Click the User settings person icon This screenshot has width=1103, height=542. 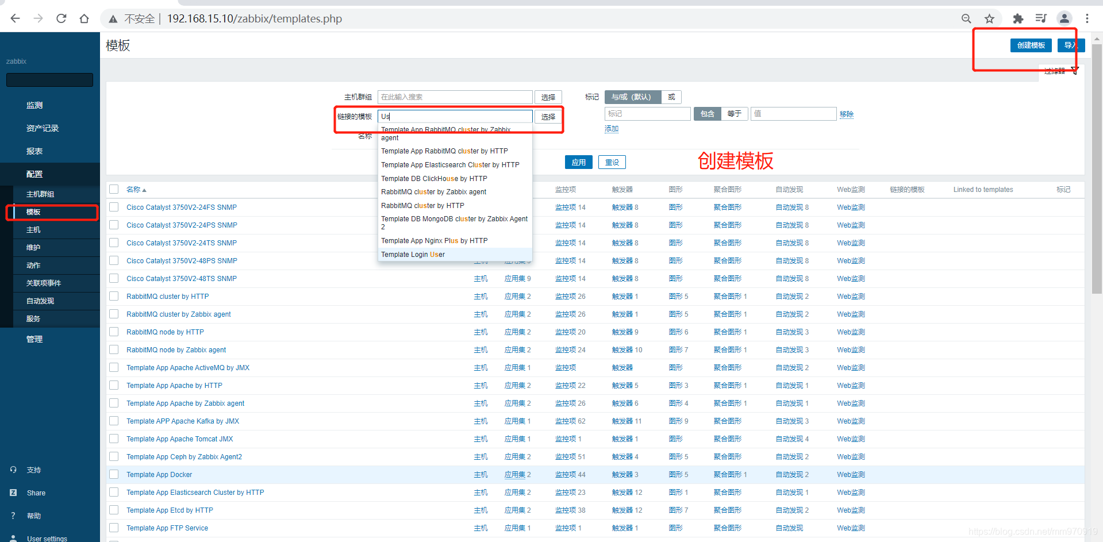13,539
